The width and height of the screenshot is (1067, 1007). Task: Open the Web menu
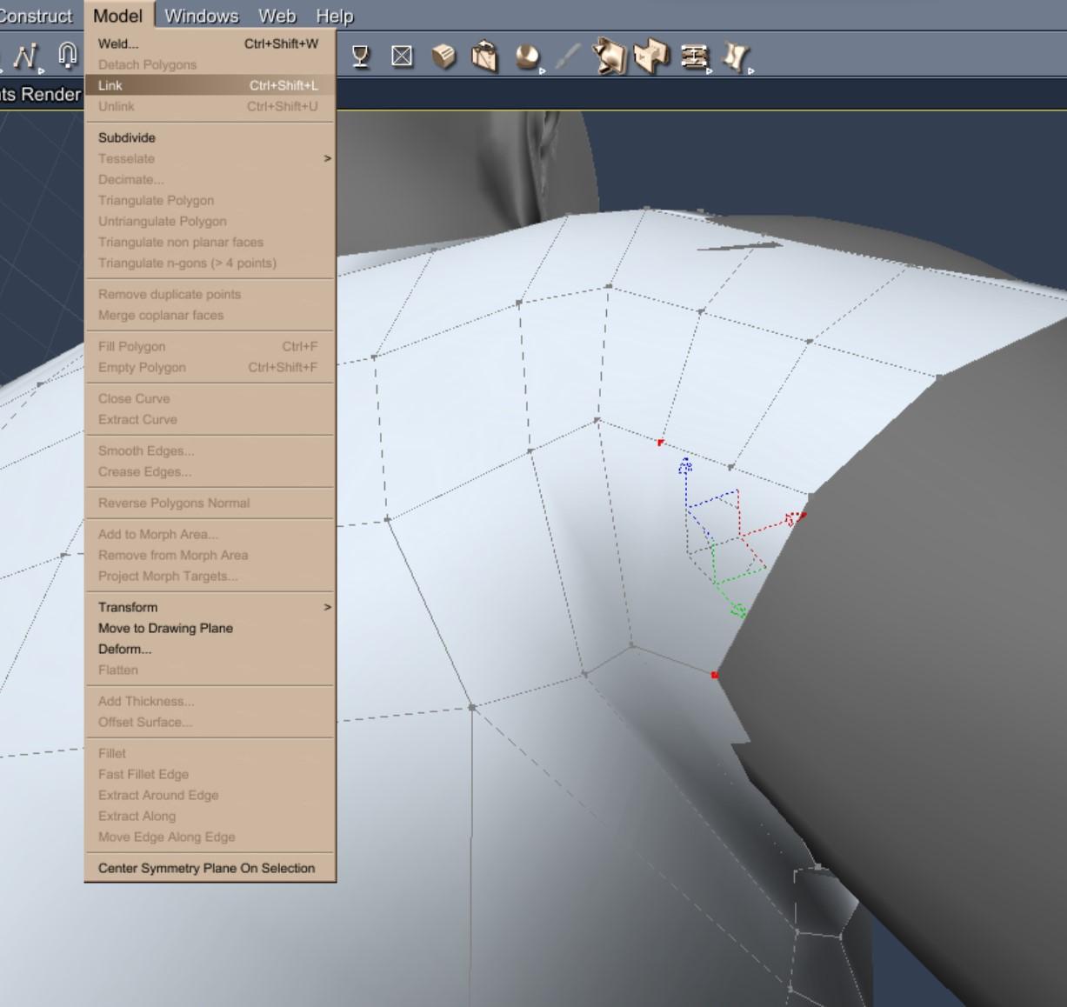(277, 16)
